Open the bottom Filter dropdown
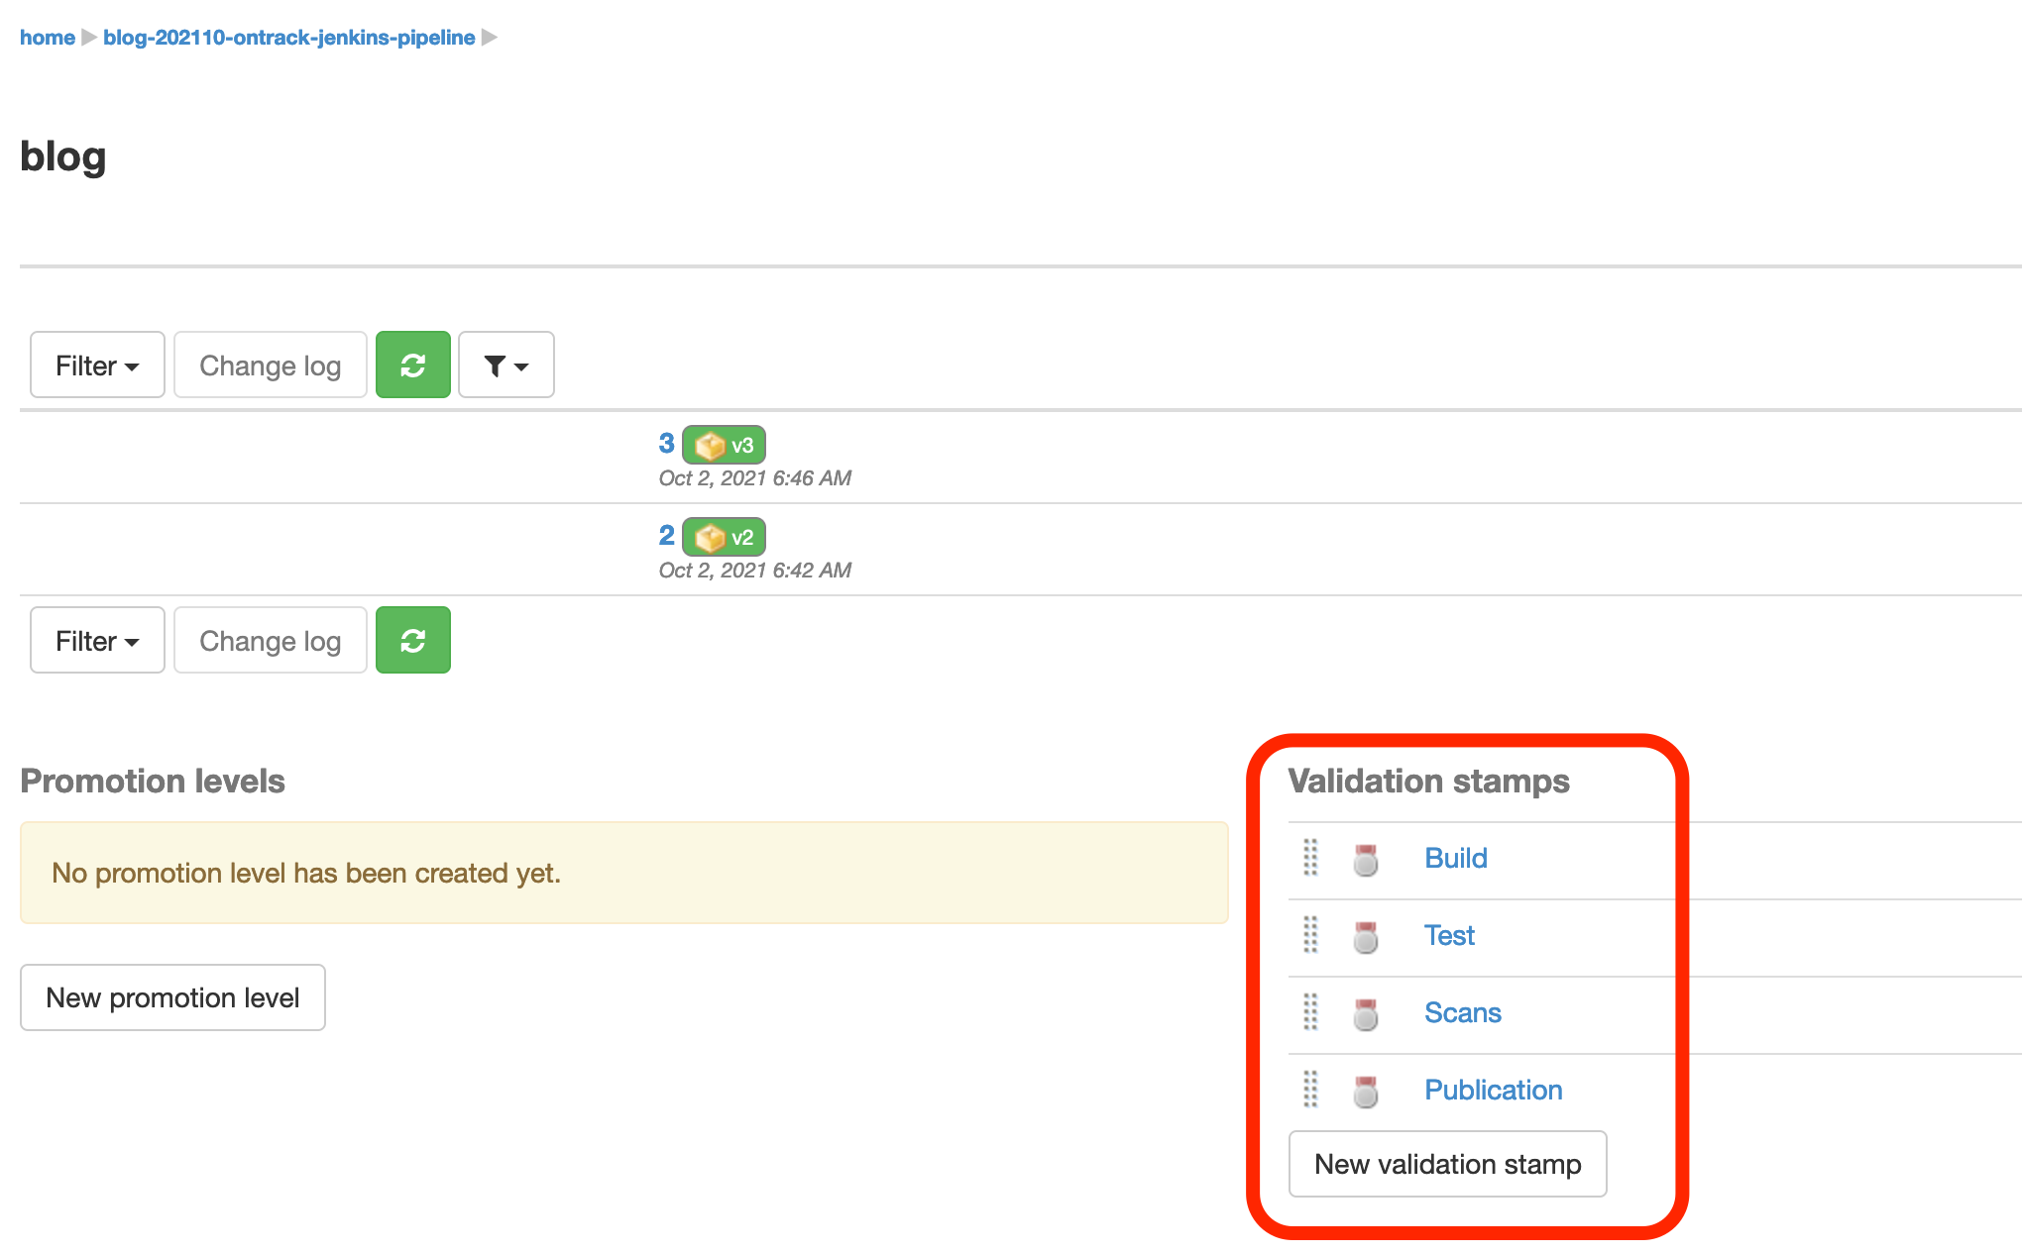Viewport: 2022px width, 1254px height. tap(97, 641)
